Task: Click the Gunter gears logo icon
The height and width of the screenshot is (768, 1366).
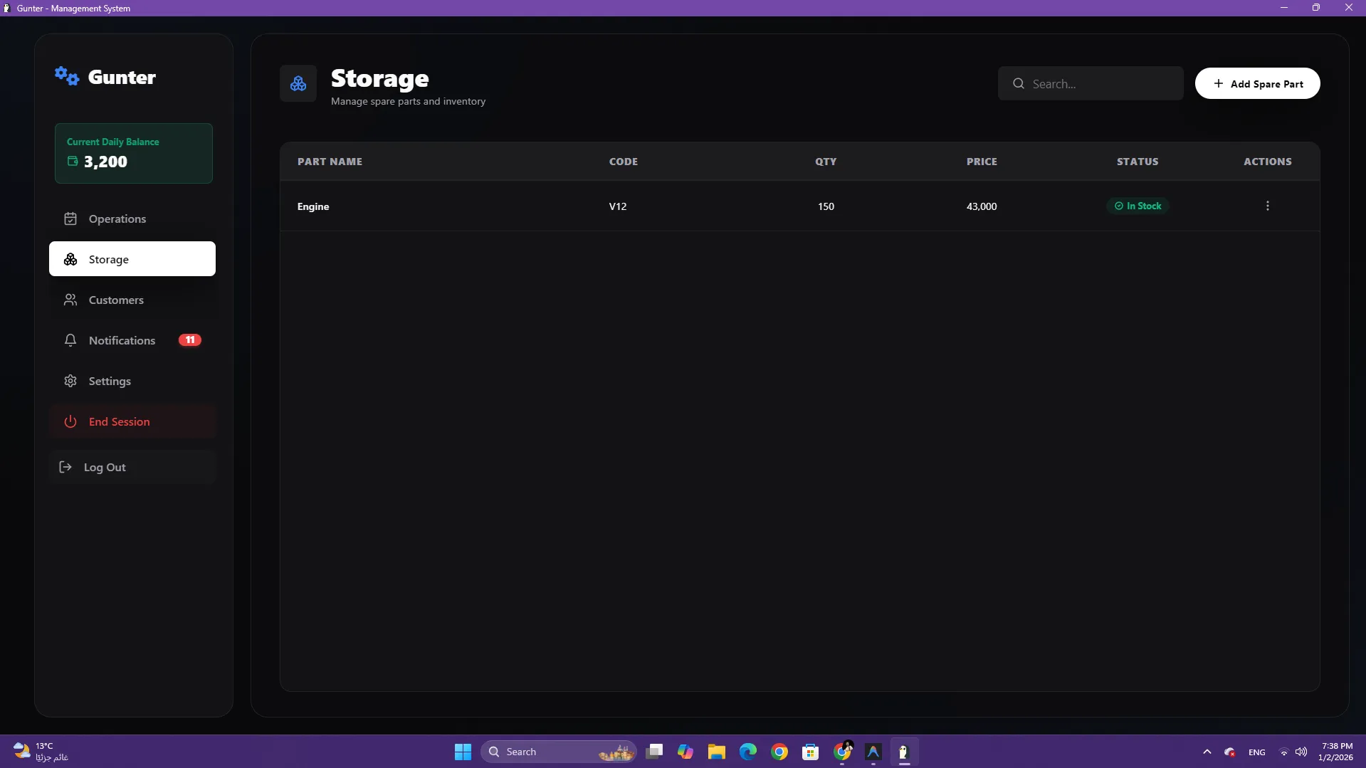Action: (x=67, y=76)
